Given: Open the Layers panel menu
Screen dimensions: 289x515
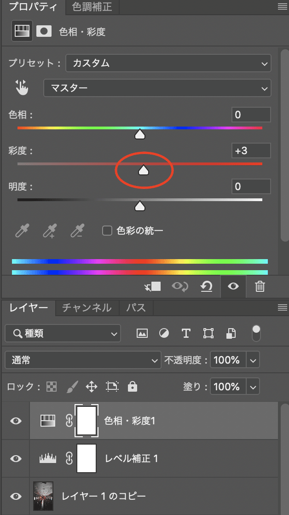Looking at the screenshot, I should 282,307.
